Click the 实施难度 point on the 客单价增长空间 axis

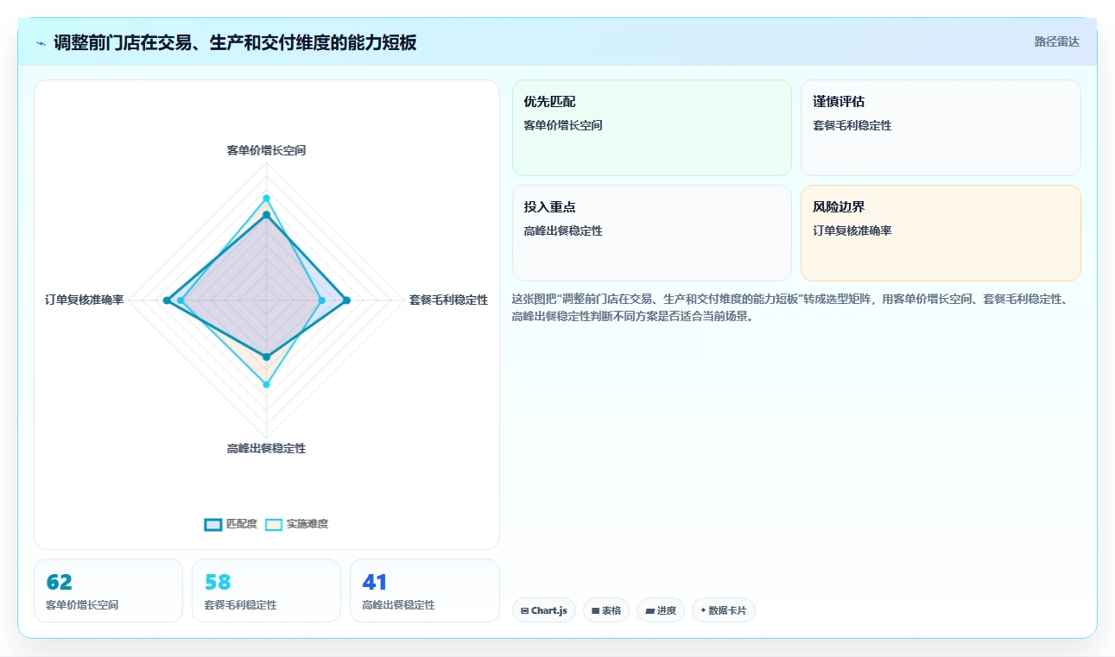(x=266, y=198)
